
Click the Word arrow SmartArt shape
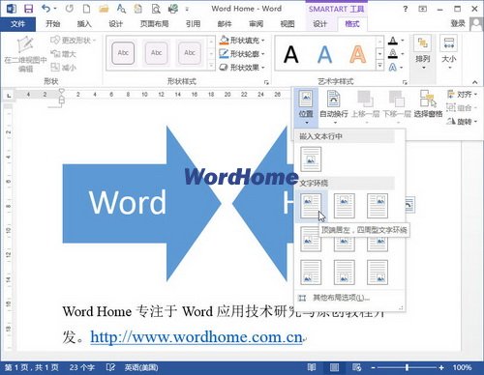(142, 204)
